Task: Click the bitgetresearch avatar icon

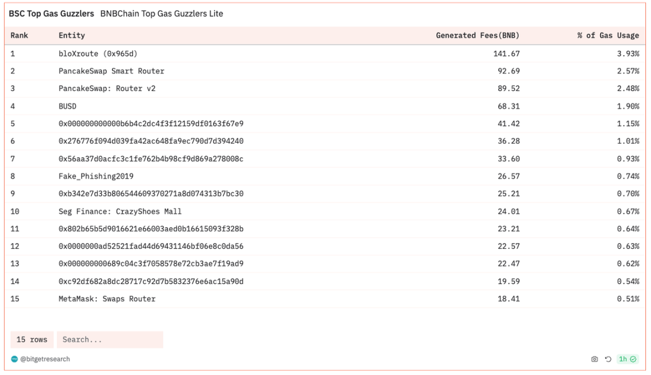Action: [x=14, y=359]
